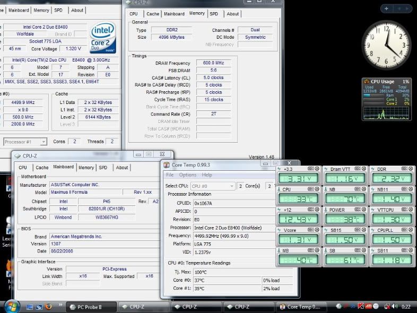Viewport: 417px width, 313px height.
Task: Click the analog clock gadget
Action: [x=386, y=45]
